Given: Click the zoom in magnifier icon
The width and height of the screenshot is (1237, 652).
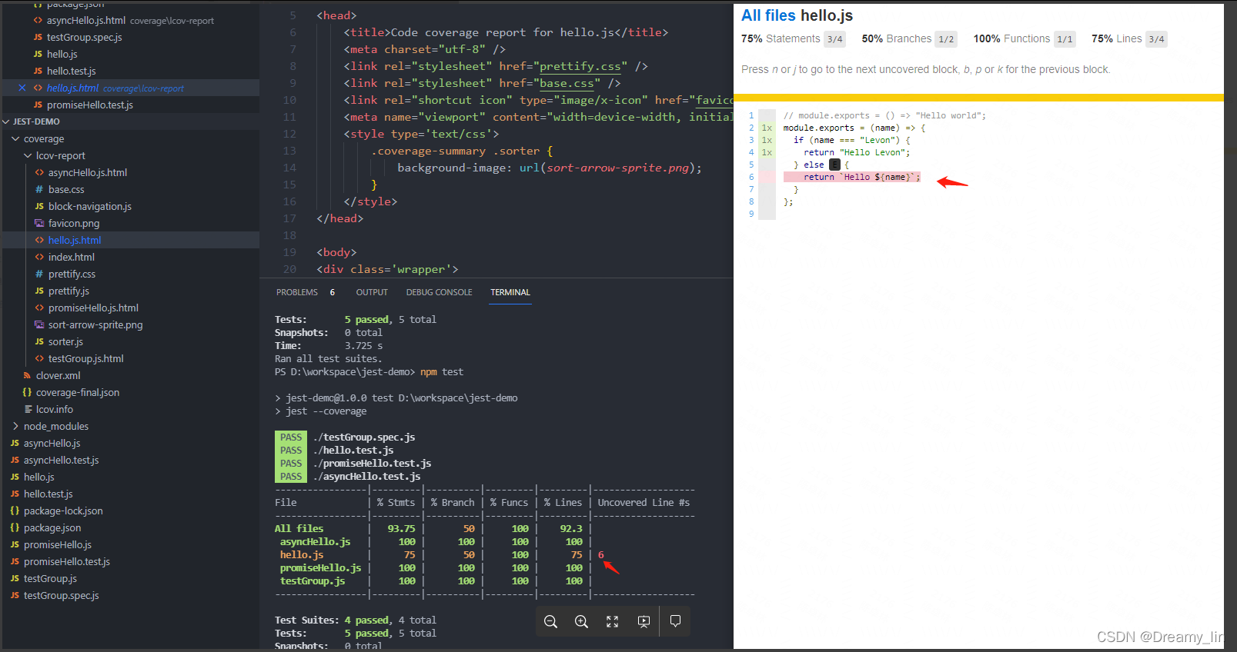Looking at the screenshot, I should click(x=581, y=621).
